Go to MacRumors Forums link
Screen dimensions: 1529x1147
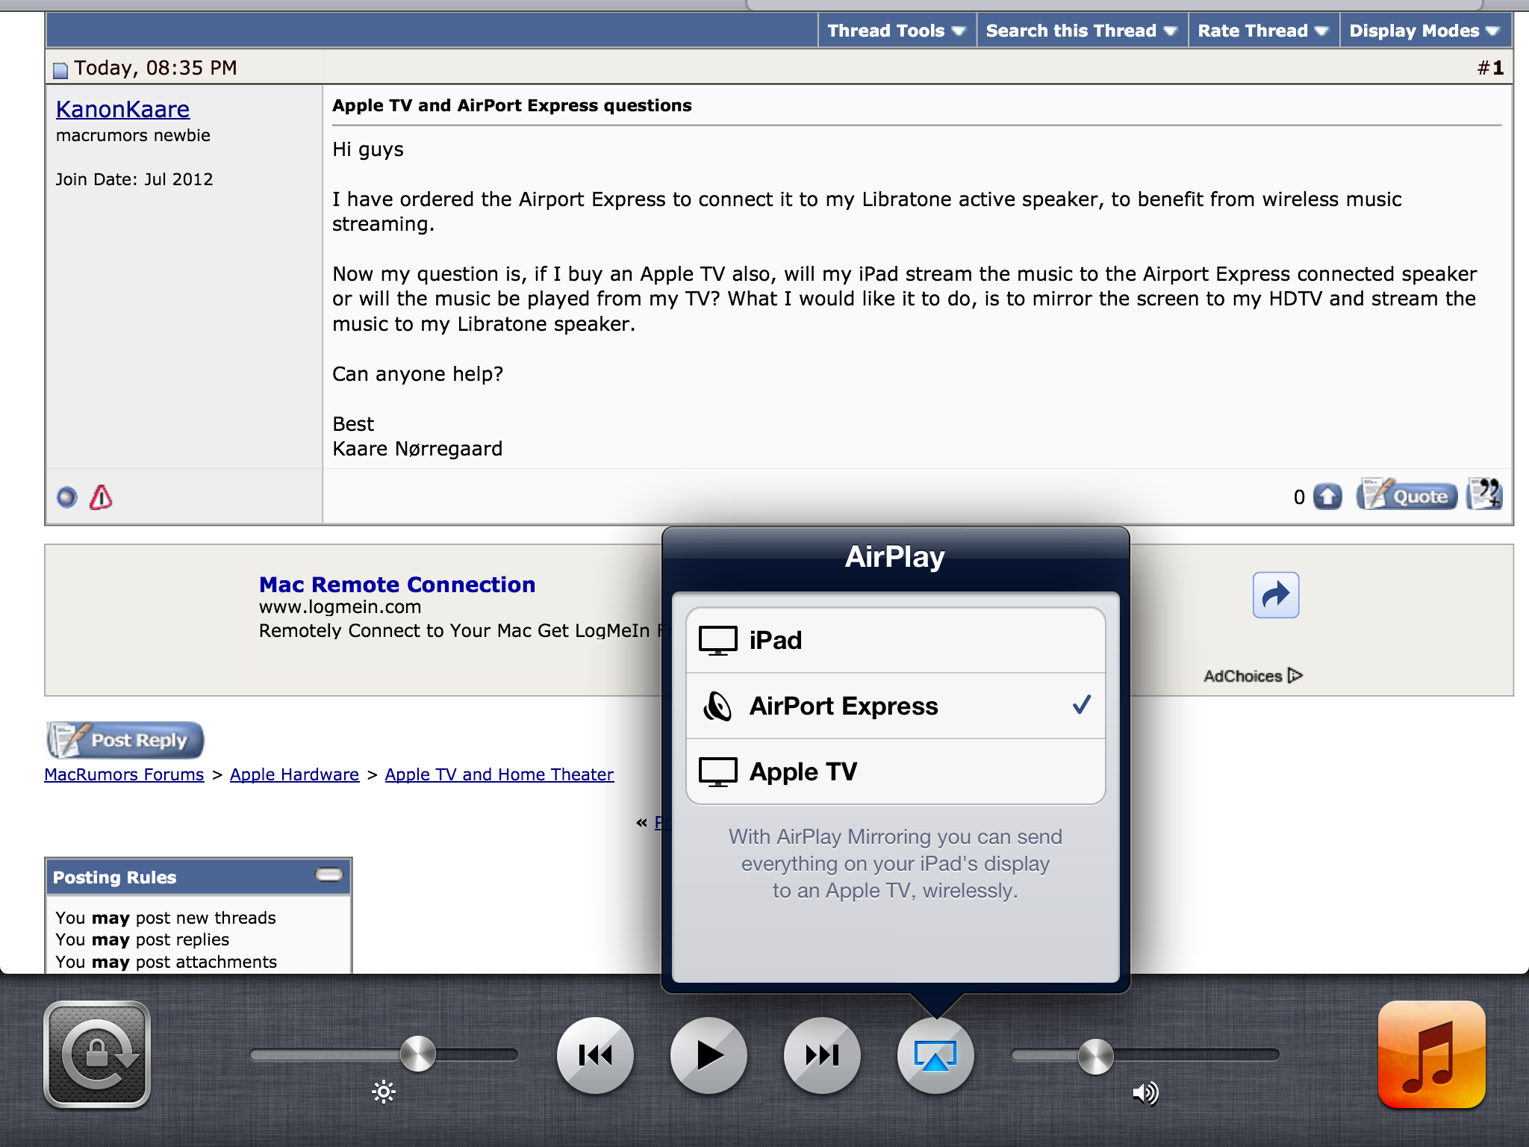pyautogui.click(x=124, y=774)
